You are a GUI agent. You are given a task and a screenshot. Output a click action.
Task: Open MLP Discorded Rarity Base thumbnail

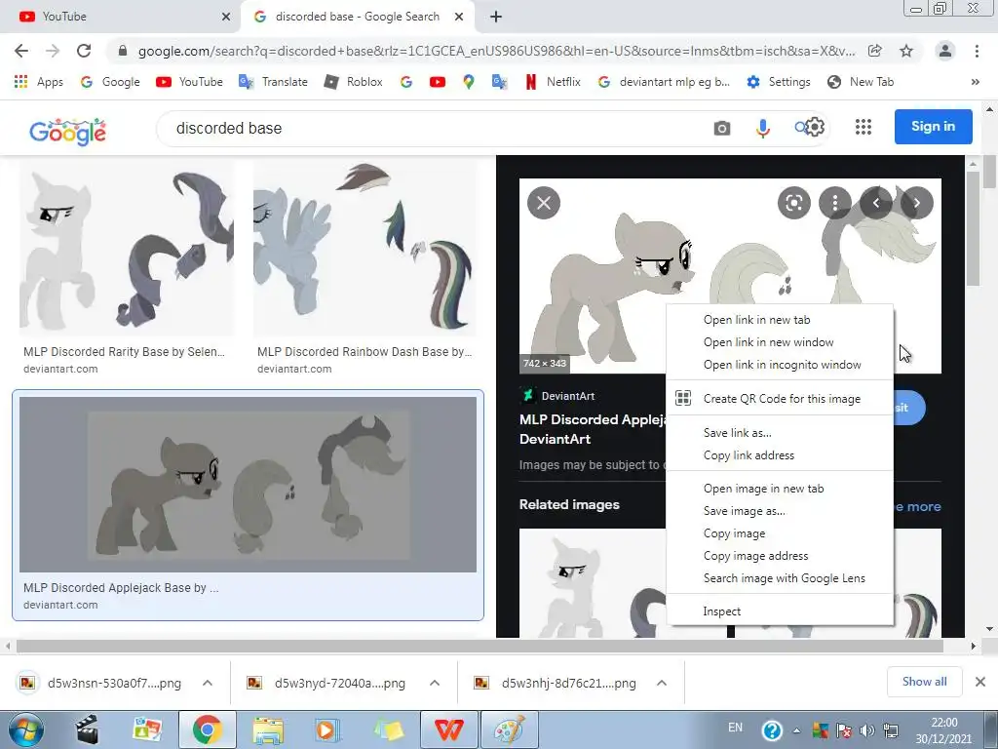tap(127, 249)
